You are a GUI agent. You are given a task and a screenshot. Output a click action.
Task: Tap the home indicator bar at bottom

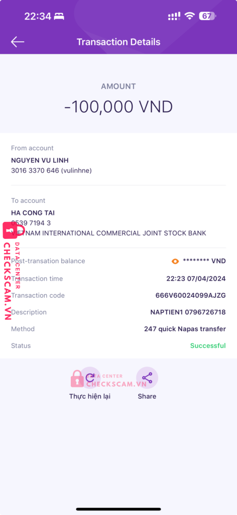tap(118, 509)
